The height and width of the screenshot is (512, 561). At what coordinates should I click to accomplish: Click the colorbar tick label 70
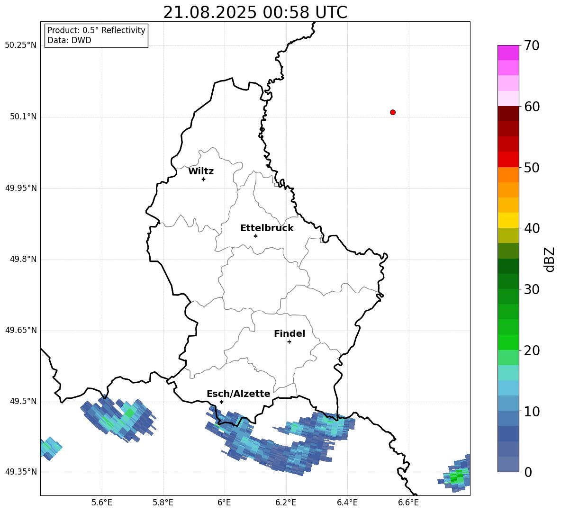coord(532,46)
